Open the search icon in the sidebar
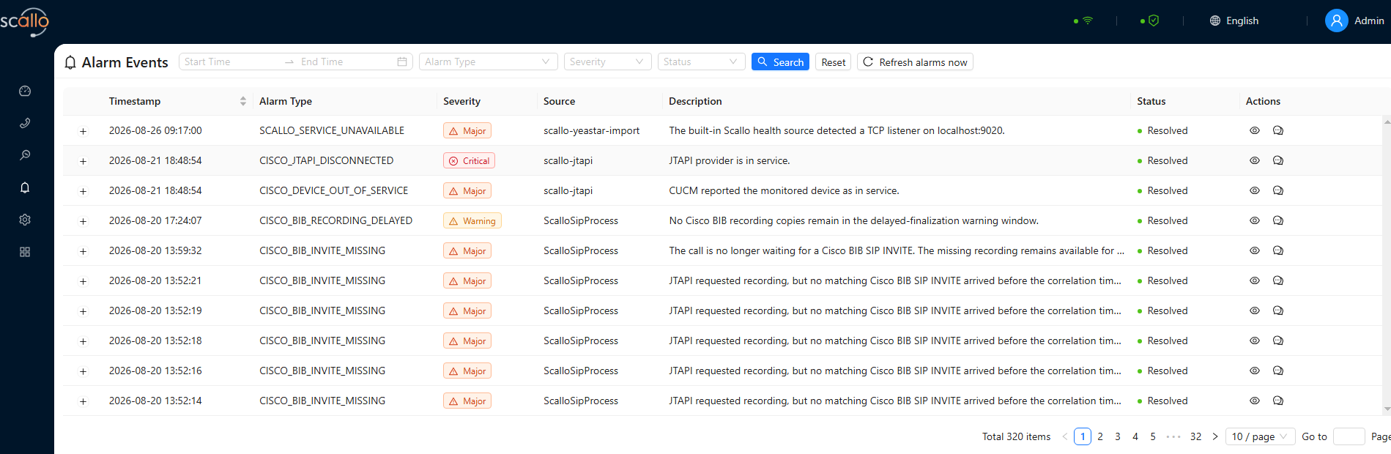1391x454 pixels. pyautogui.click(x=25, y=155)
